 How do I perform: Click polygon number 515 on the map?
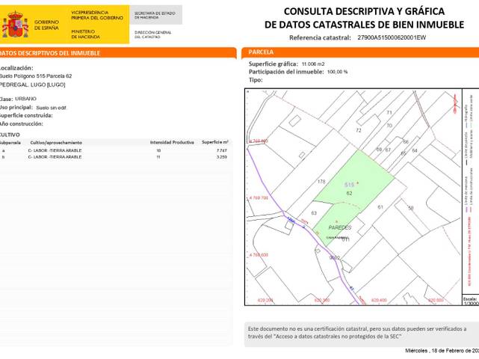coord(349,185)
